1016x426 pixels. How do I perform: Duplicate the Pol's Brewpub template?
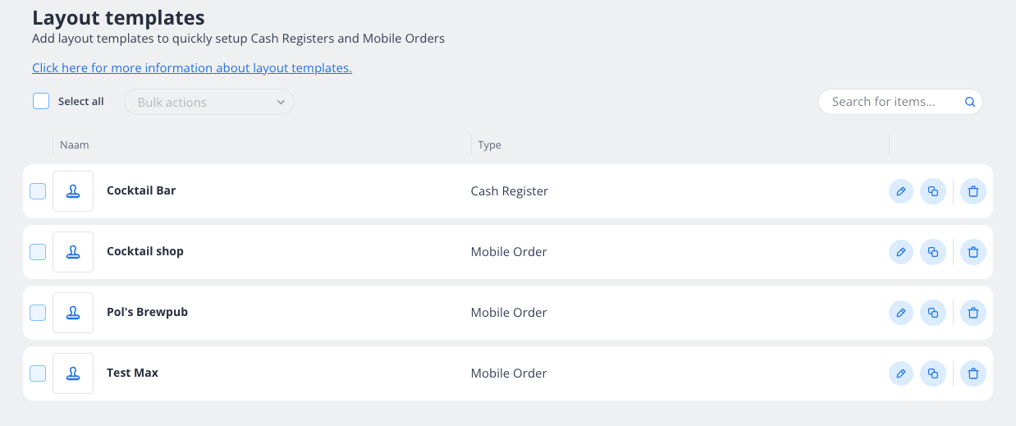pos(933,313)
